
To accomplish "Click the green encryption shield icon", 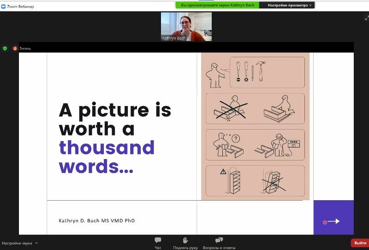I will coord(5,48).
